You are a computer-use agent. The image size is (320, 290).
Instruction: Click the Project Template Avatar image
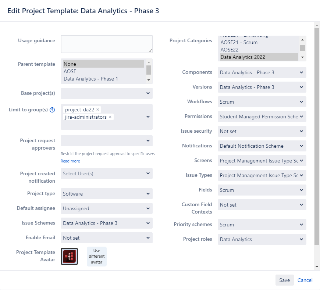(x=69, y=256)
